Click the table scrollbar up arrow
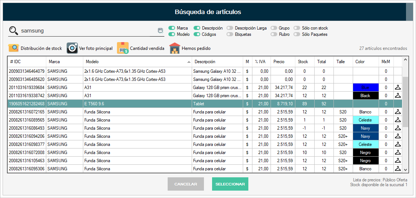This screenshot has height=198, width=416. tap(405, 59)
